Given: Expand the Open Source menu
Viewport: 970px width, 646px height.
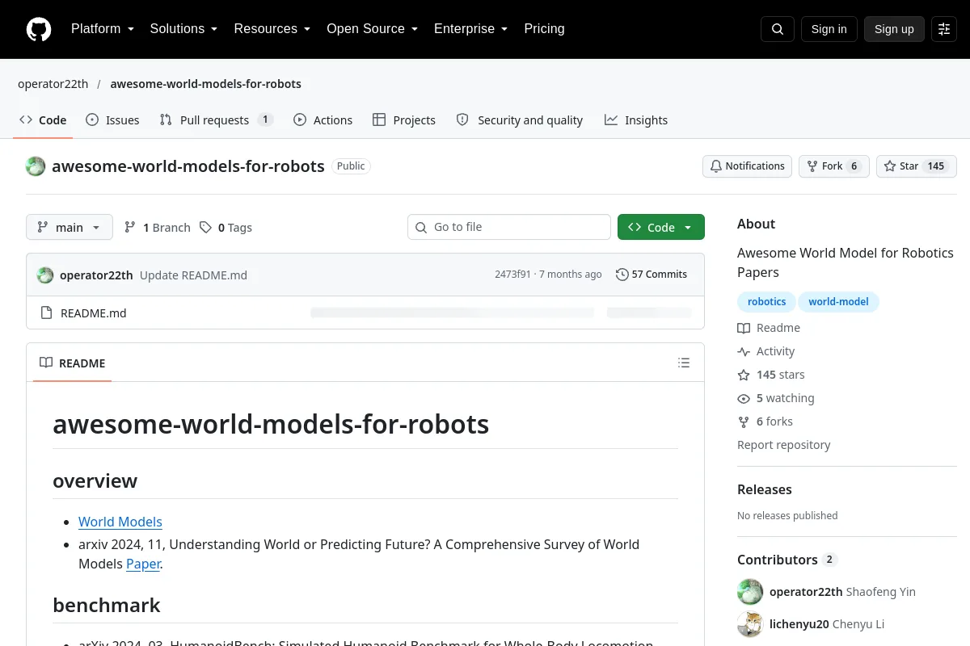Looking at the screenshot, I should tap(372, 29).
